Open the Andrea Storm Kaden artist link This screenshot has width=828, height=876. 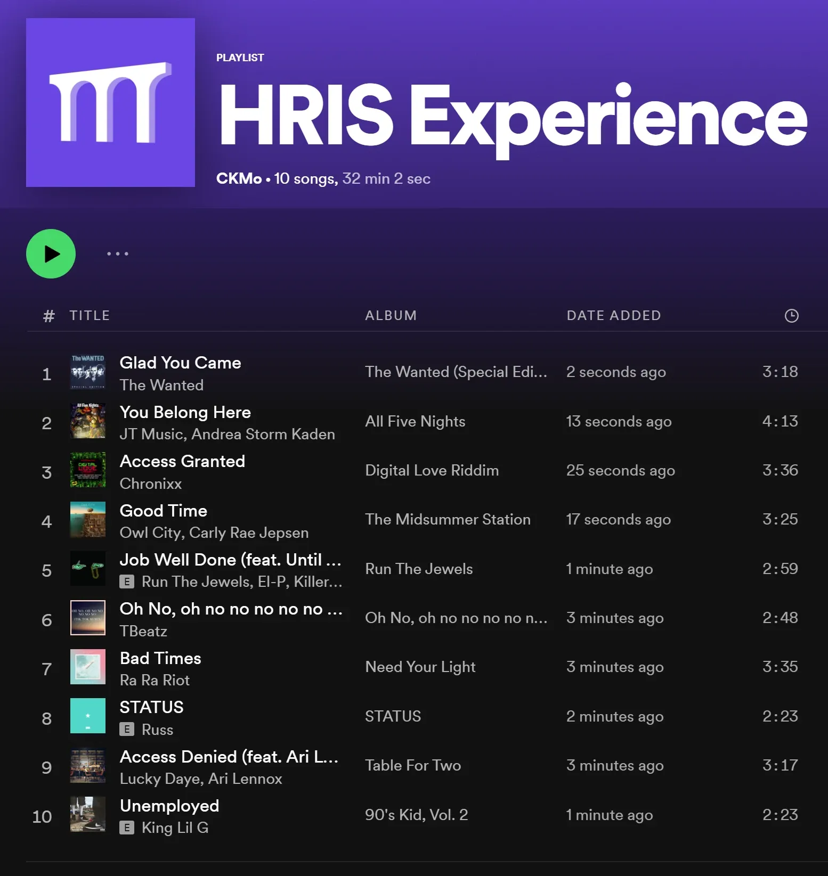pyautogui.click(x=263, y=434)
